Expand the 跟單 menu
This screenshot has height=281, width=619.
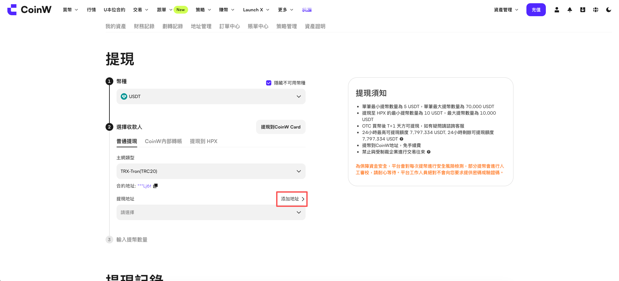click(164, 10)
